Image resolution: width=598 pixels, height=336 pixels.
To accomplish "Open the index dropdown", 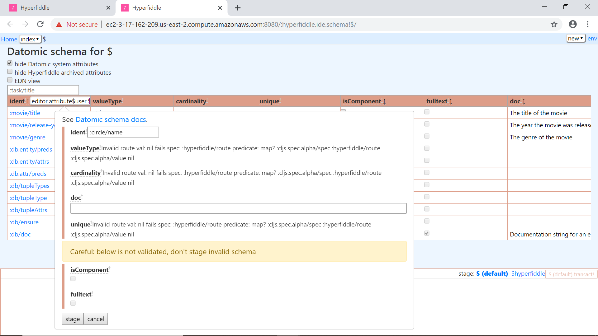I will pyautogui.click(x=30, y=39).
